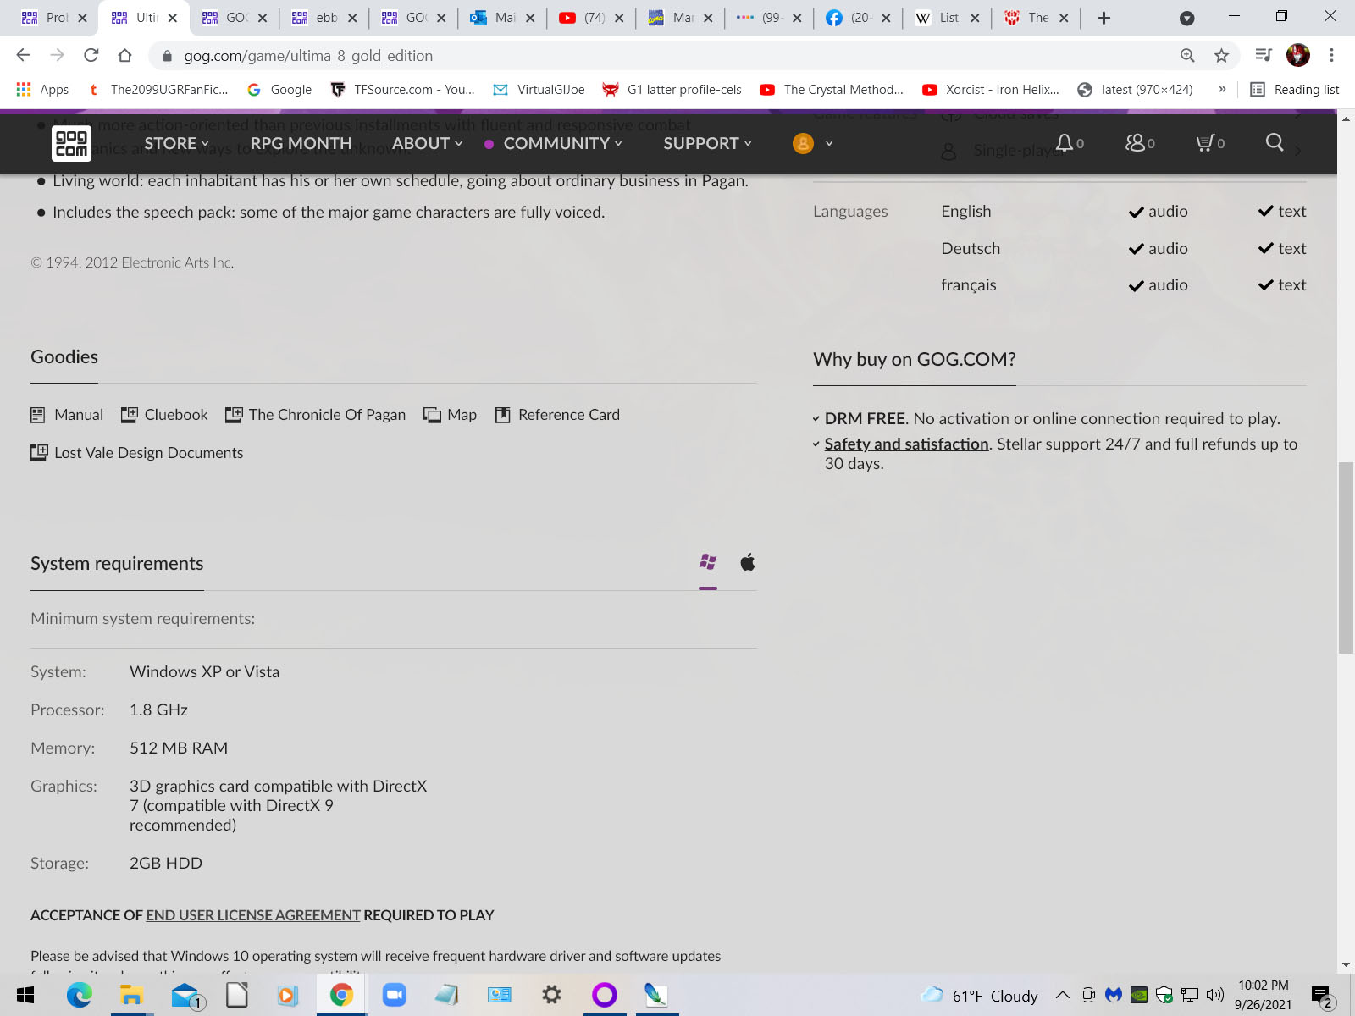Click scrollbar down arrow
This screenshot has height=1016, width=1355.
pyautogui.click(x=1346, y=965)
